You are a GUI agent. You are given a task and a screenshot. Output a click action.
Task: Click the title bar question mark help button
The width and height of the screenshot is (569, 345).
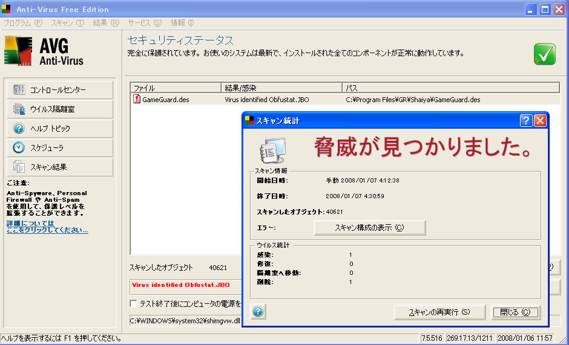pos(526,120)
